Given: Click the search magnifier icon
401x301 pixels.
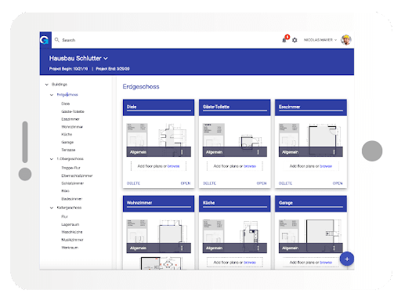Looking at the screenshot, I should pyautogui.click(x=56, y=40).
